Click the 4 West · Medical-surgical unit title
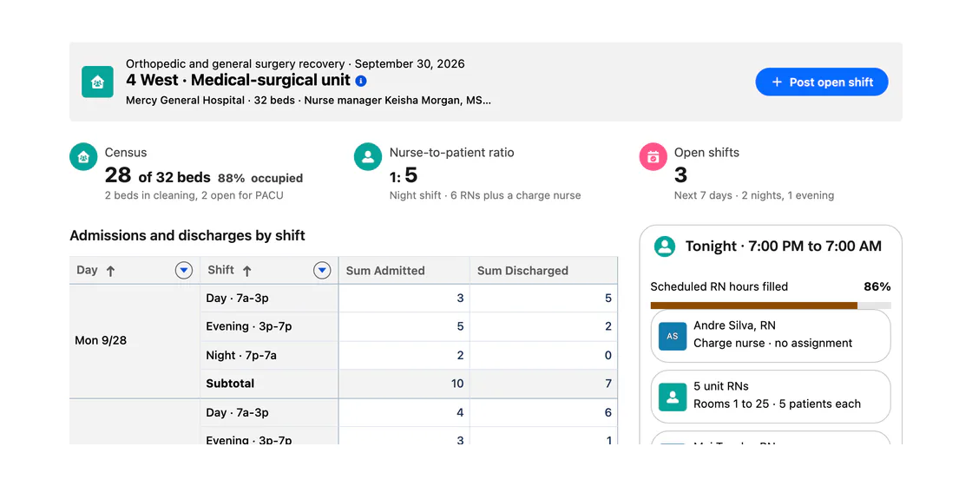 238,81
